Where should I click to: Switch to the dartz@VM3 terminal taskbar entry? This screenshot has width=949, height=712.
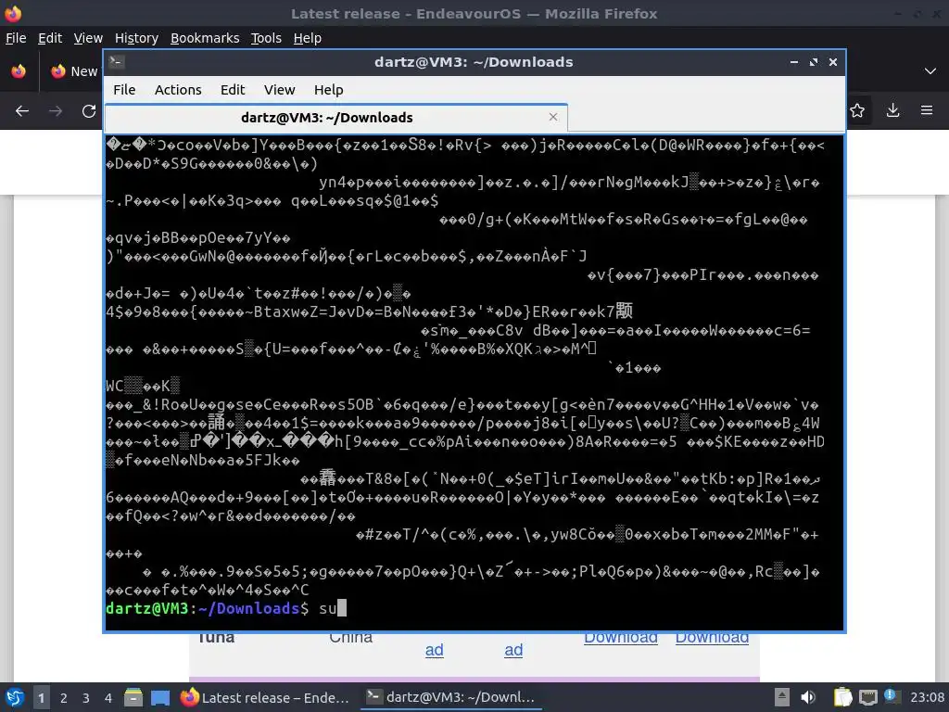tap(451, 697)
